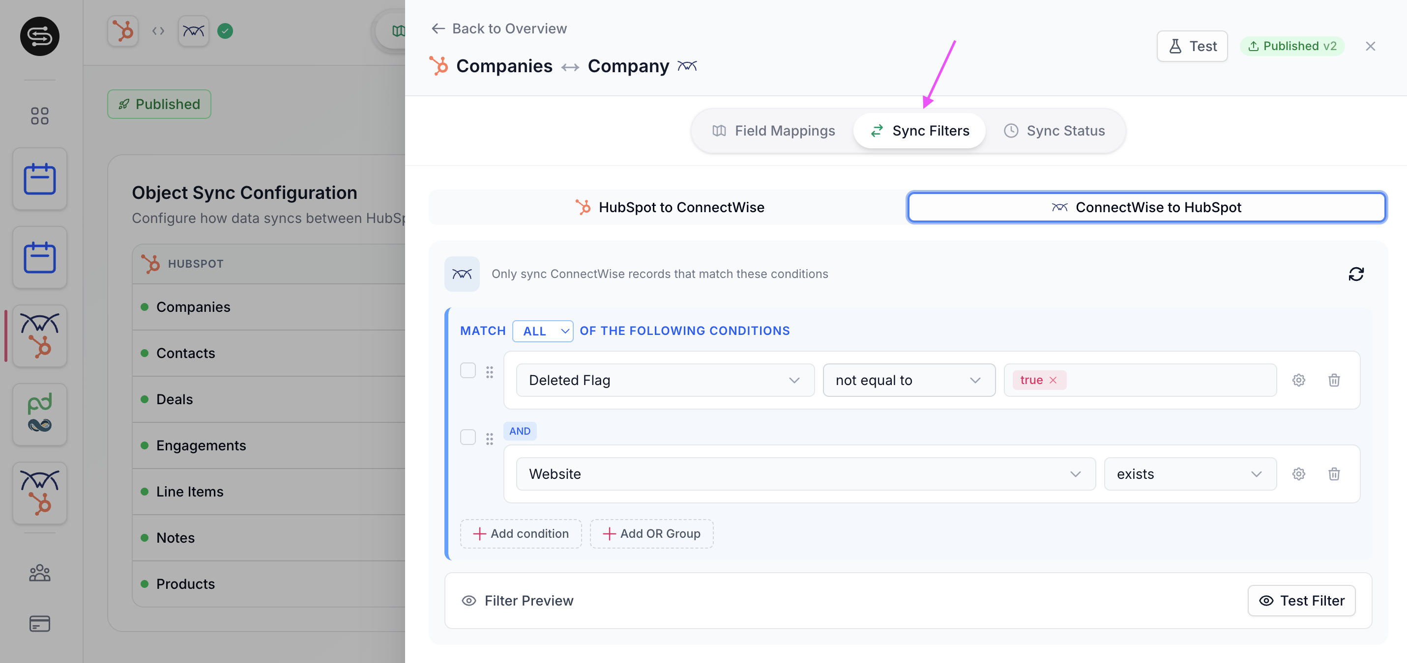The width and height of the screenshot is (1407, 663).
Task: Open the PandaDoc integration icon in sidebar
Action: coord(40,414)
